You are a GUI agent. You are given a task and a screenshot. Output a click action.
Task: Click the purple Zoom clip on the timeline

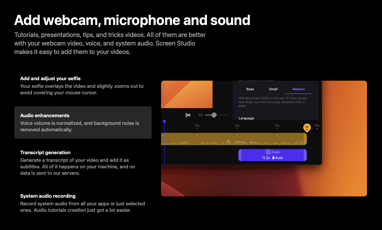[272, 155]
